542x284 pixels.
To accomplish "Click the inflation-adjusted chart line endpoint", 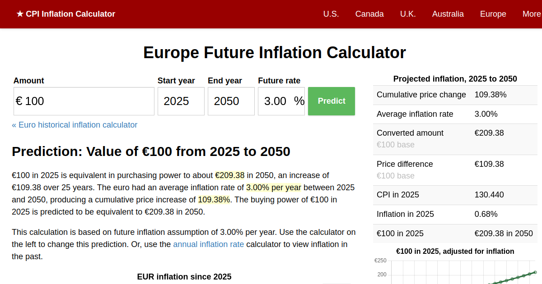I will [x=535, y=272].
